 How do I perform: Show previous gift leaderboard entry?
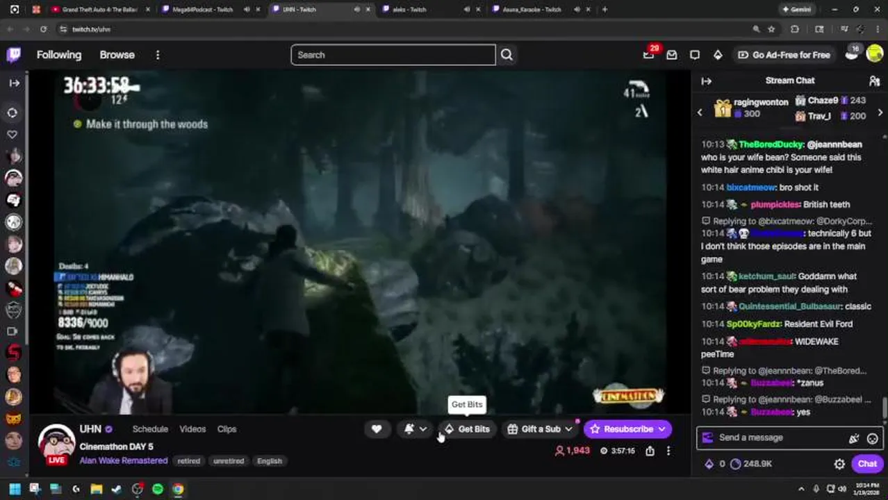[700, 112]
